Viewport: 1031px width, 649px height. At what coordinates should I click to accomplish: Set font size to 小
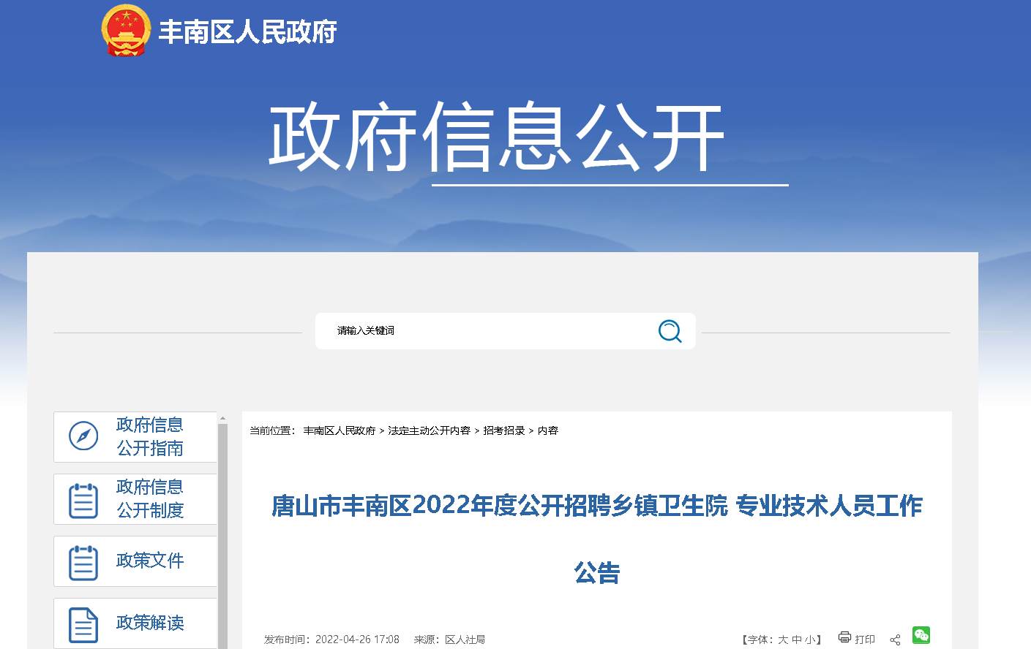[809, 639]
